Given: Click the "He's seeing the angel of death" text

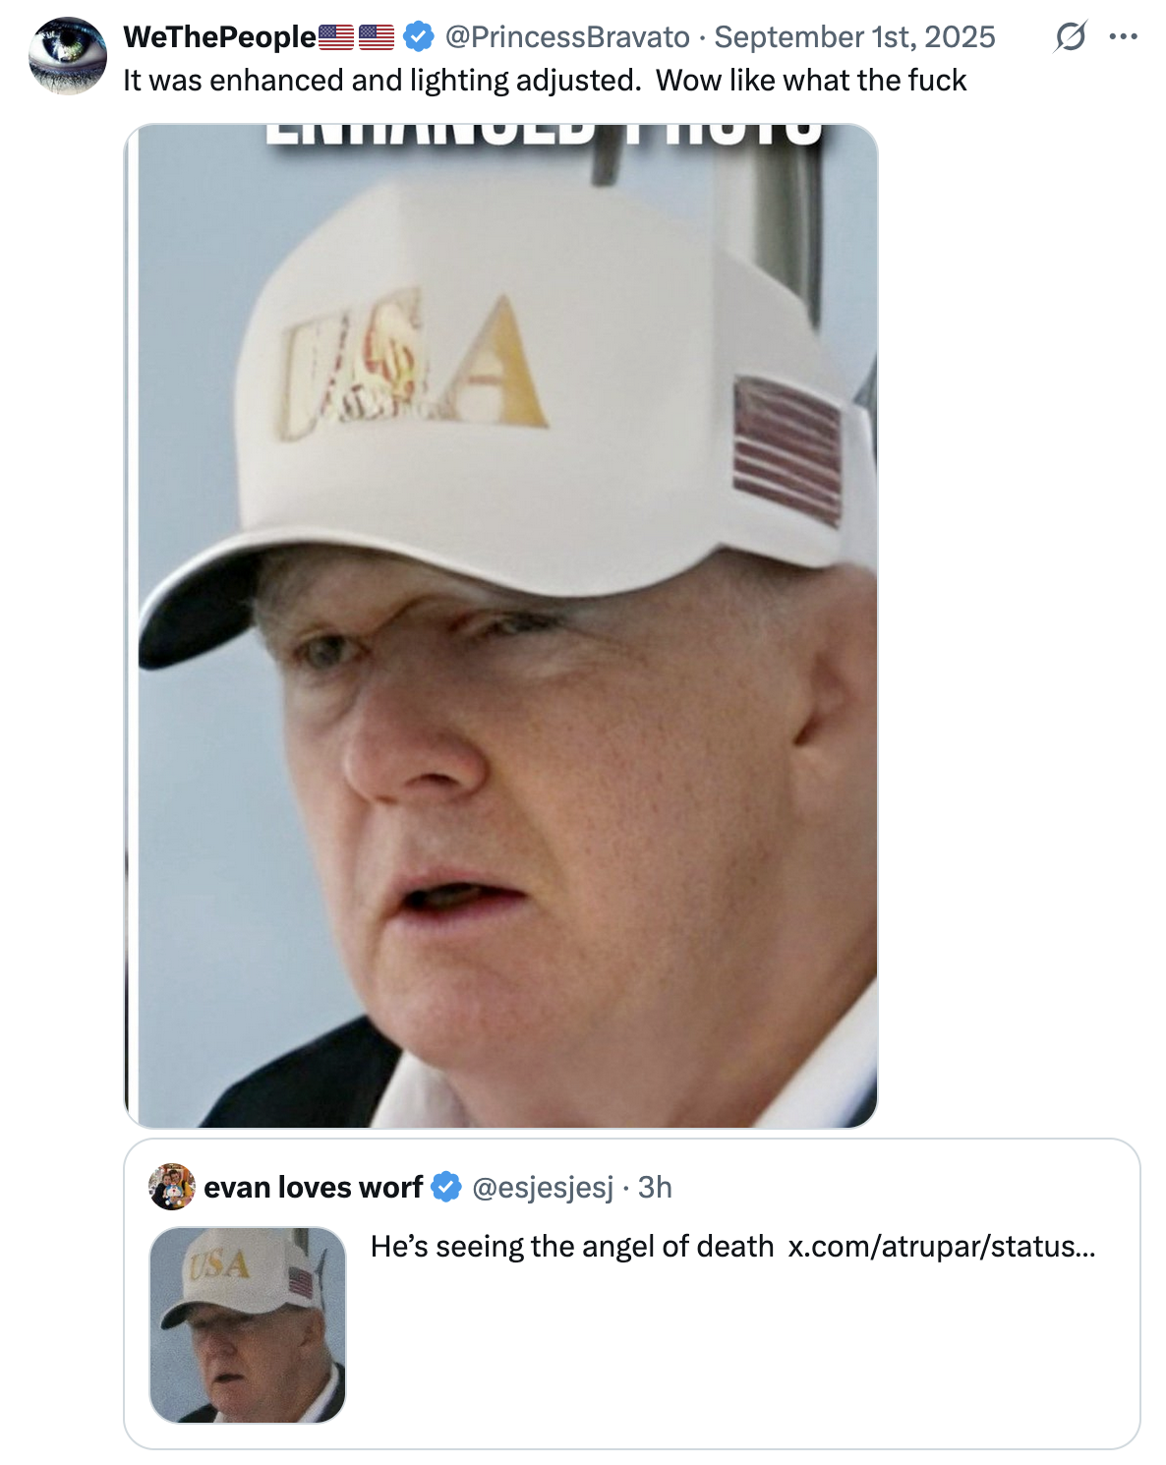Looking at the screenshot, I should click(572, 1246).
